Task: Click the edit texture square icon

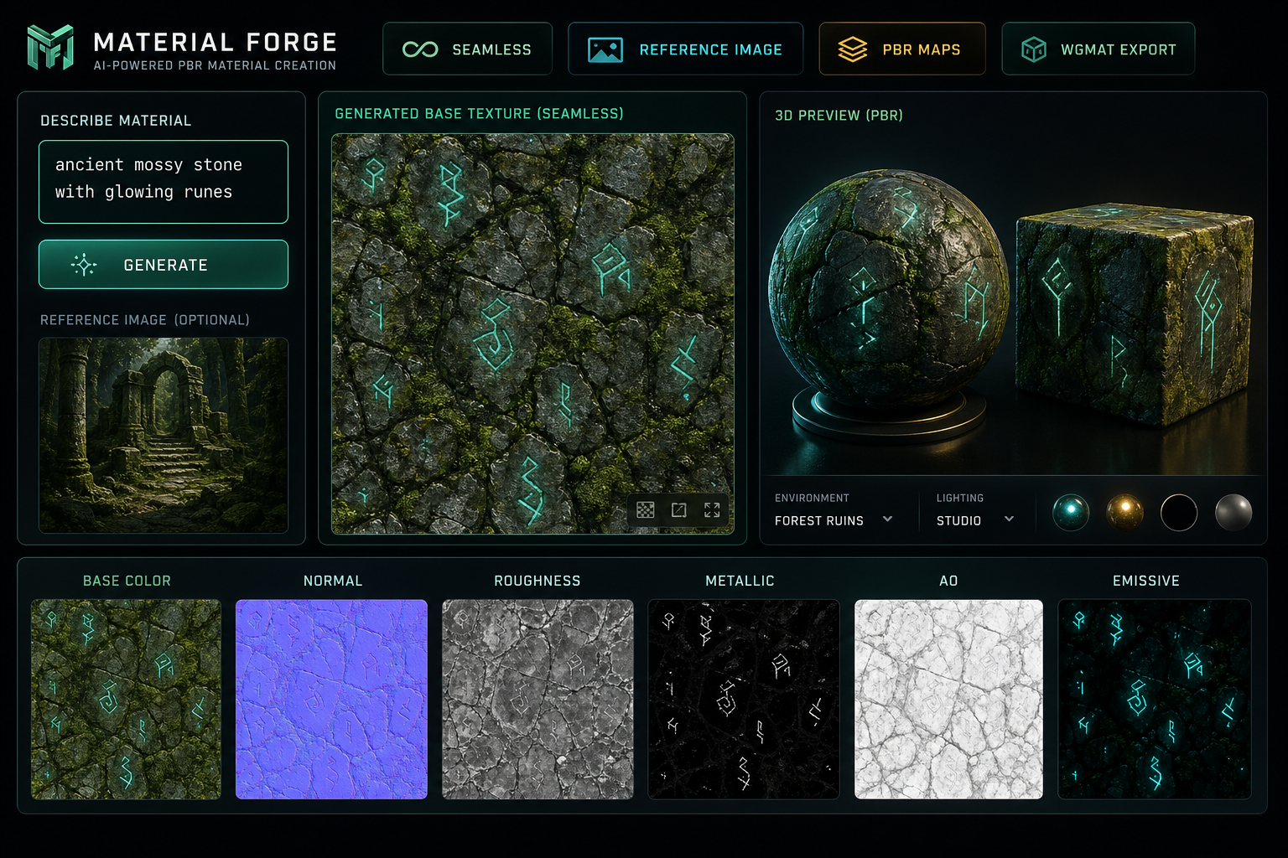Action: coord(679,509)
